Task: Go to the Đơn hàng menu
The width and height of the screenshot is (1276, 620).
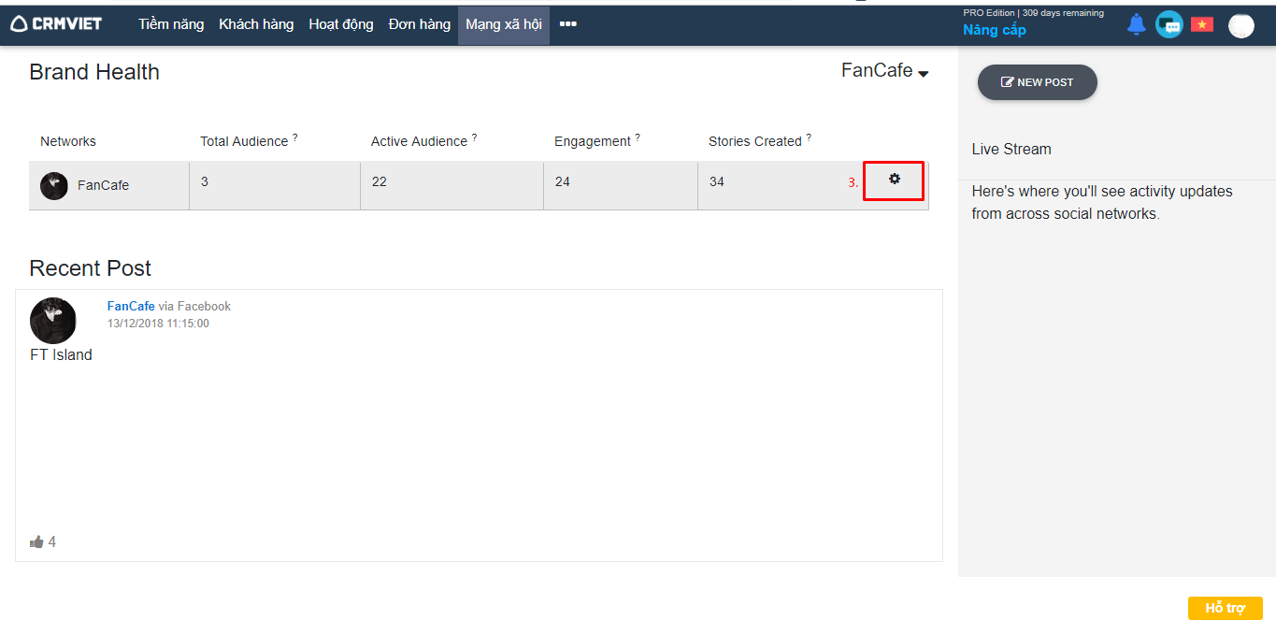Action: tap(420, 24)
